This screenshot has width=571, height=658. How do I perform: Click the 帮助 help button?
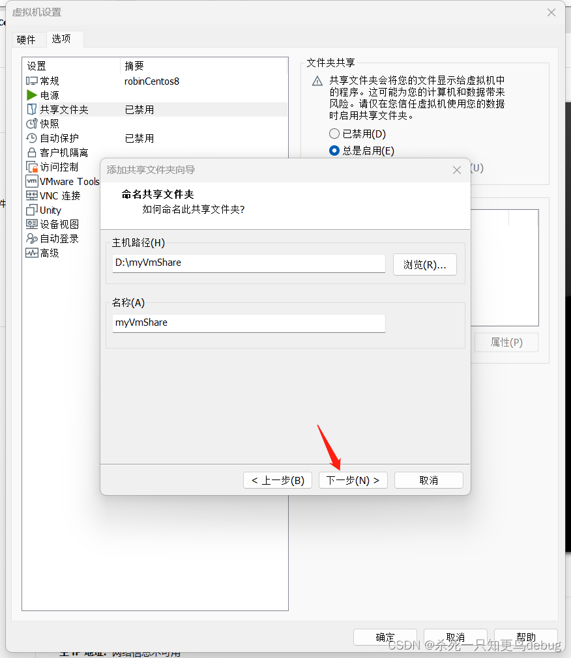click(x=525, y=638)
